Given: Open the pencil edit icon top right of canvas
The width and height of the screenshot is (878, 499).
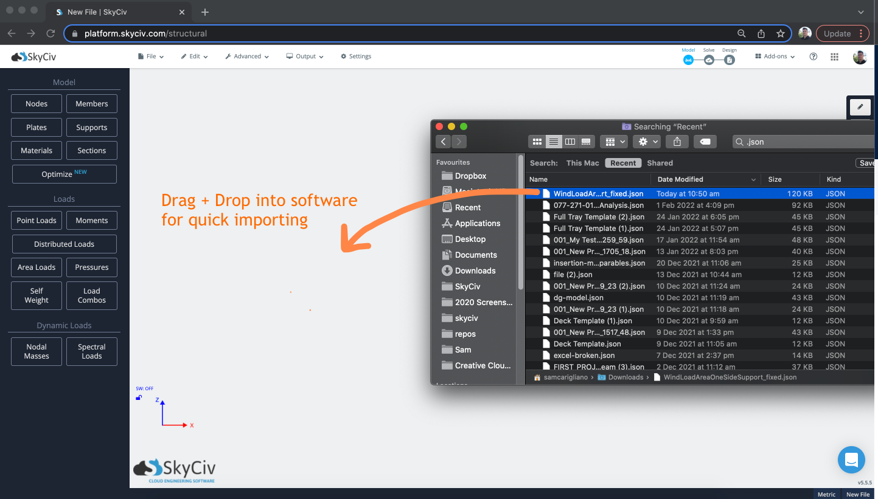Looking at the screenshot, I should tap(860, 106).
